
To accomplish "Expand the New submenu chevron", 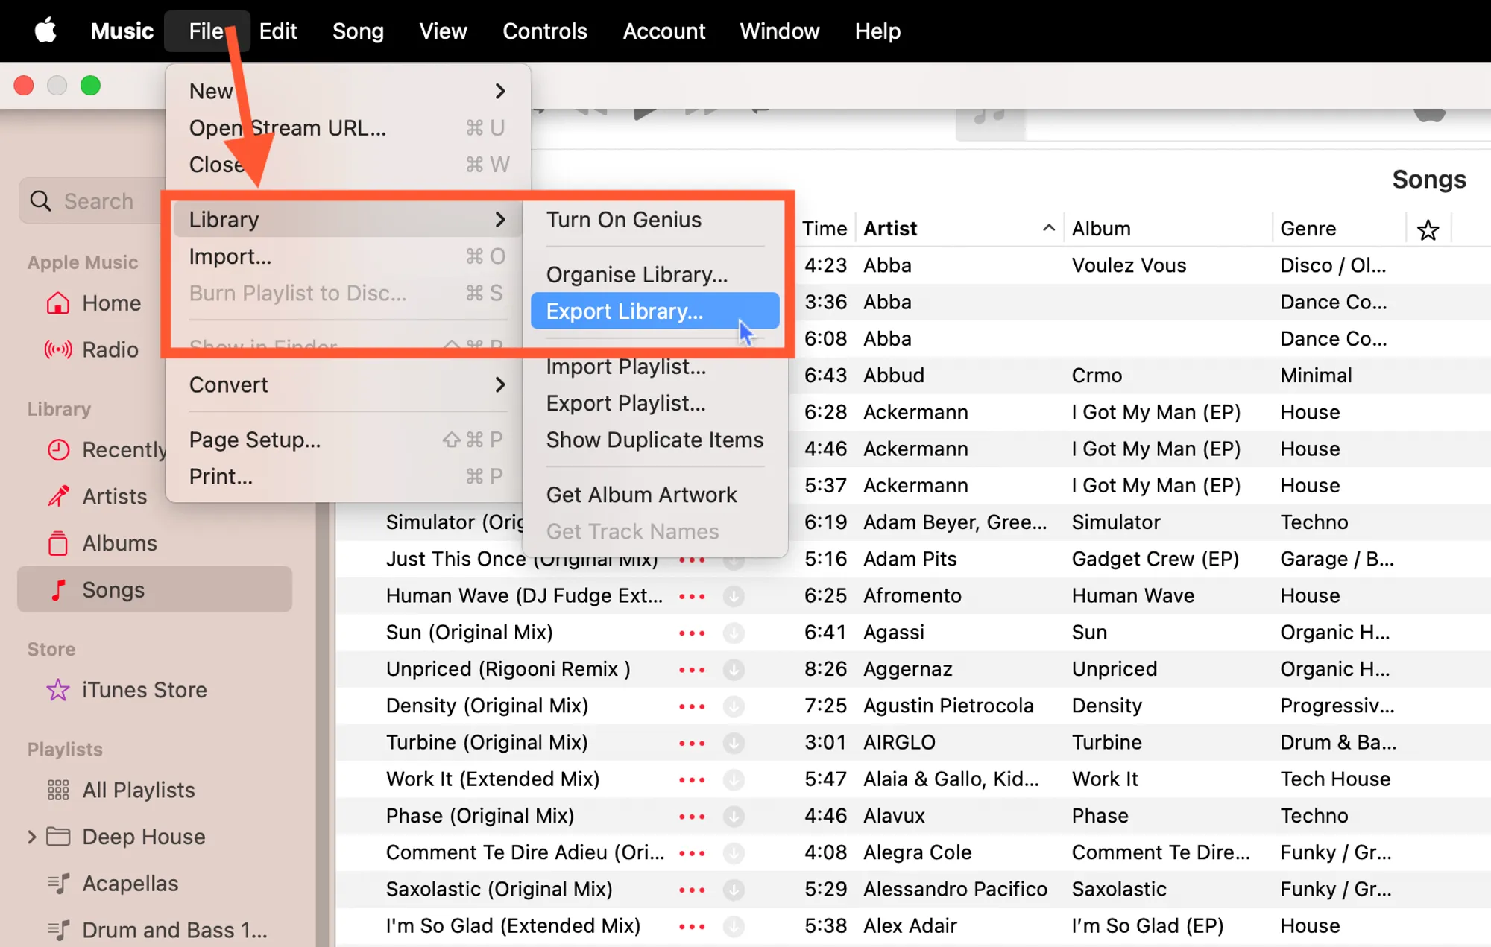I will 500,91.
